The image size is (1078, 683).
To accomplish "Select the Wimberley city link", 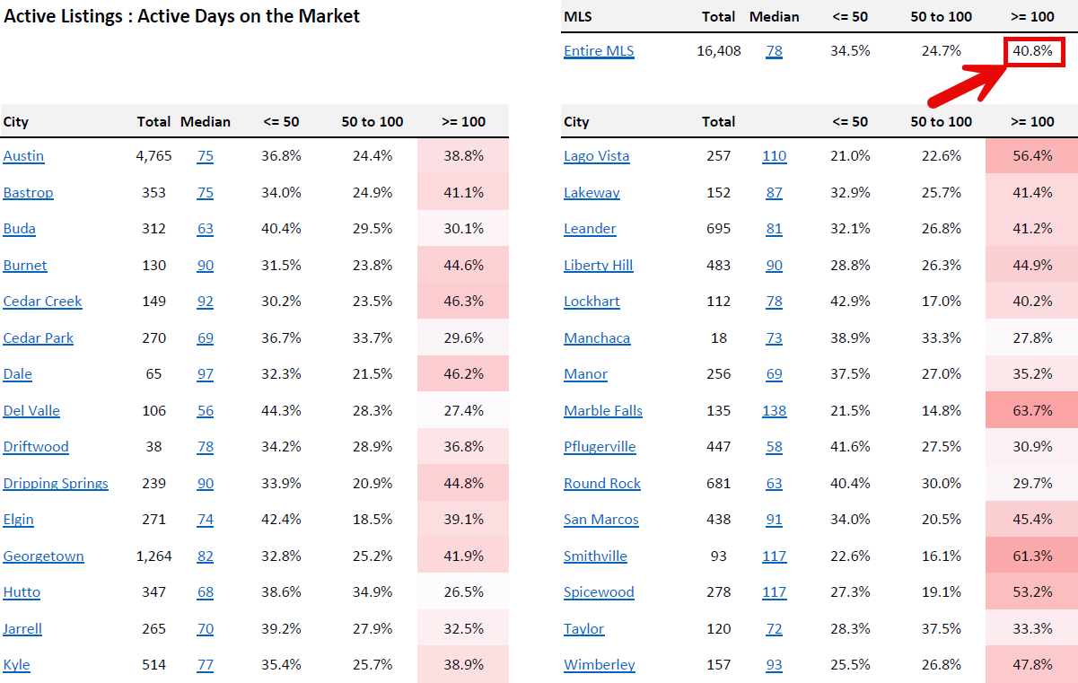I will click(x=600, y=665).
